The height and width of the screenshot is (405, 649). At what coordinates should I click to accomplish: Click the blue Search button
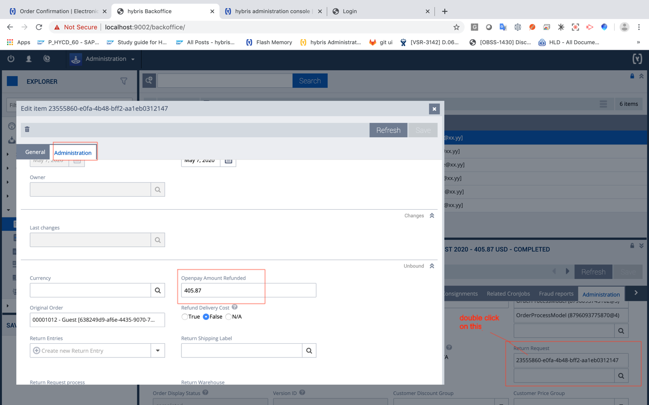309,81
